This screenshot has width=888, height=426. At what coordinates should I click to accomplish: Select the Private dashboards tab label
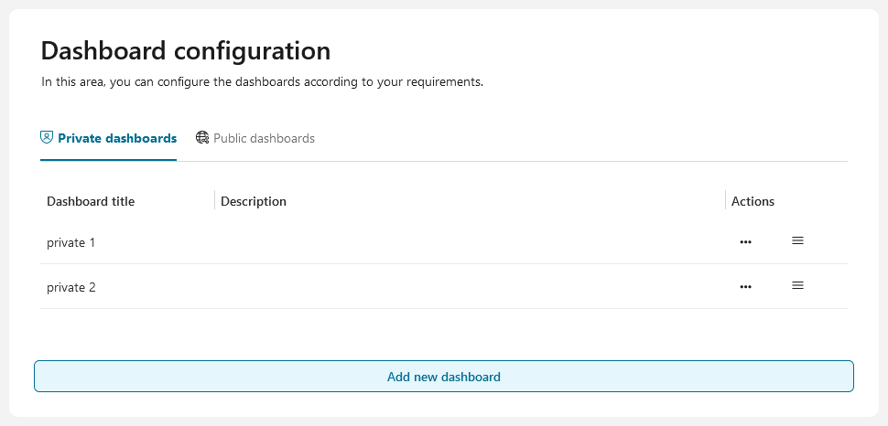[x=116, y=139]
